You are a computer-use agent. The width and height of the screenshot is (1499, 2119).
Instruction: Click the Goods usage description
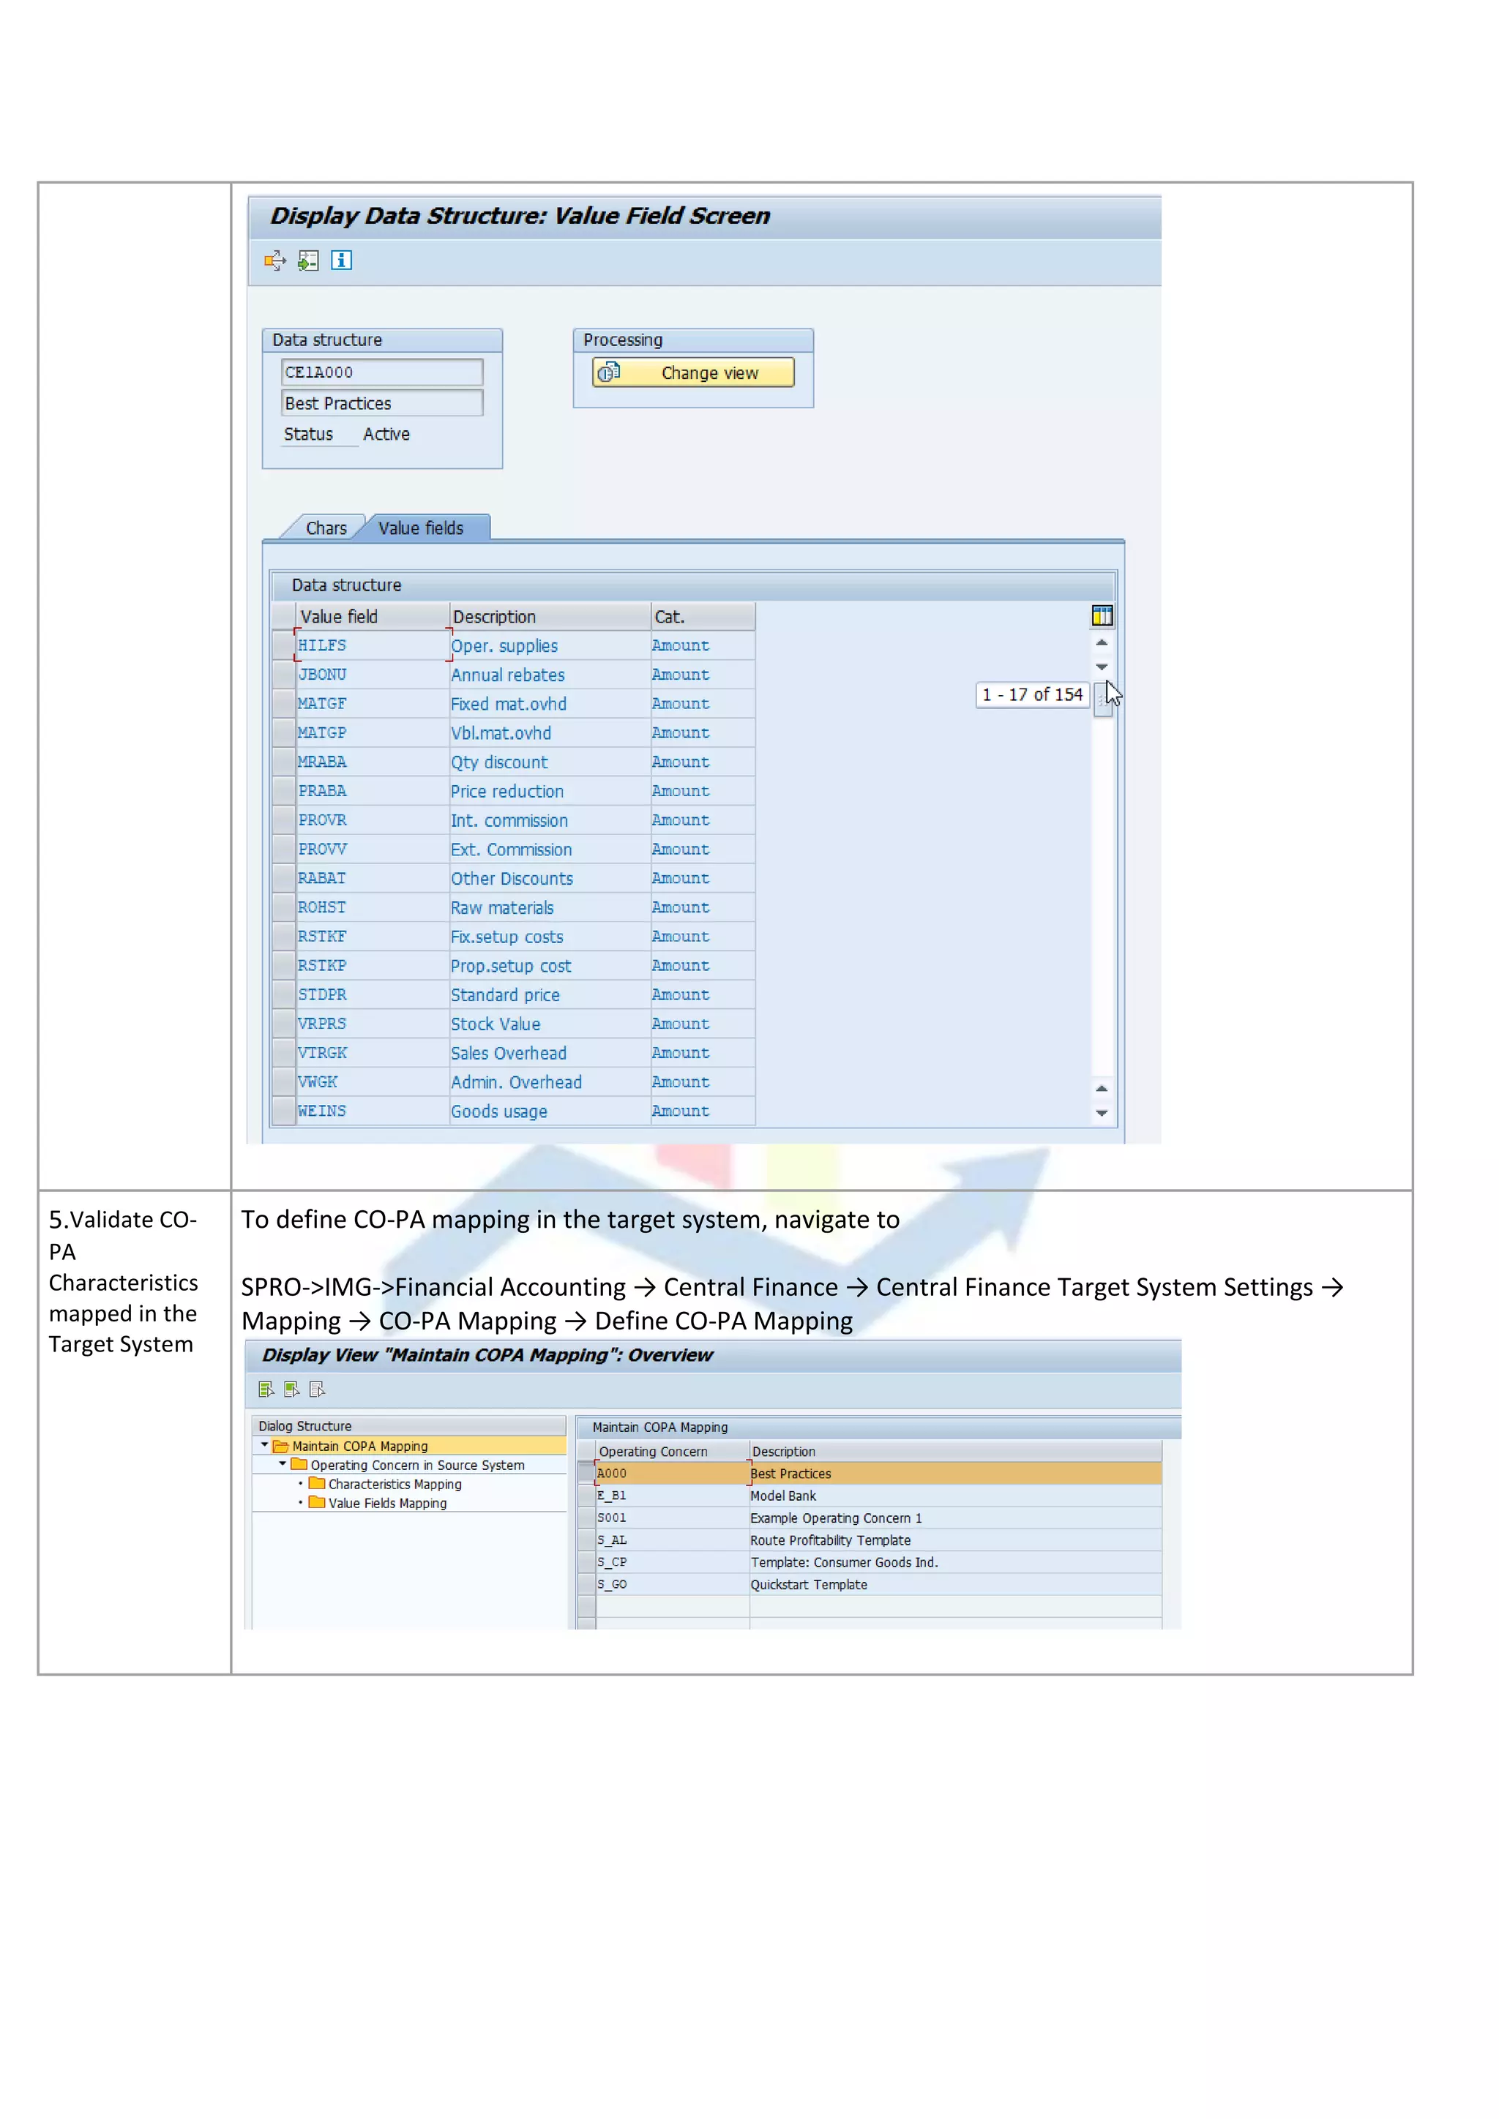click(499, 1112)
